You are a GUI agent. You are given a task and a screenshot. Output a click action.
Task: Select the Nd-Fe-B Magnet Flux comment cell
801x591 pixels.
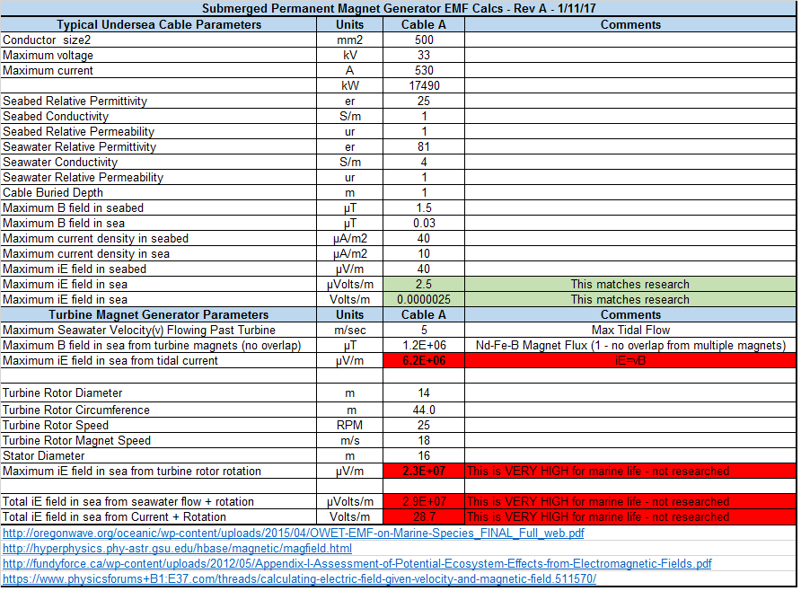pos(630,345)
